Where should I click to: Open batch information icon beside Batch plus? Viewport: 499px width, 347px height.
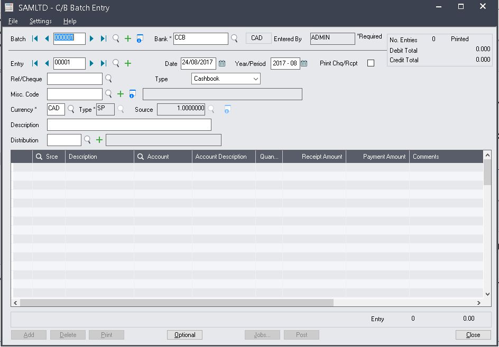point(140,38)
